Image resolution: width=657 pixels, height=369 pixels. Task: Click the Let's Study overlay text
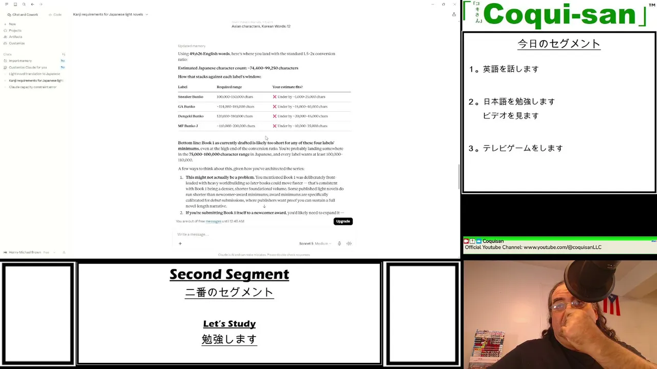pyautogui.click(x=229, y=324)
